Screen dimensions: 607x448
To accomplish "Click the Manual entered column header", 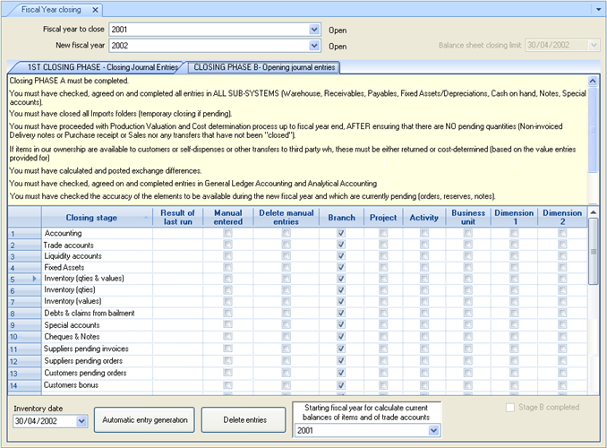I will click(x=228, y=218).
